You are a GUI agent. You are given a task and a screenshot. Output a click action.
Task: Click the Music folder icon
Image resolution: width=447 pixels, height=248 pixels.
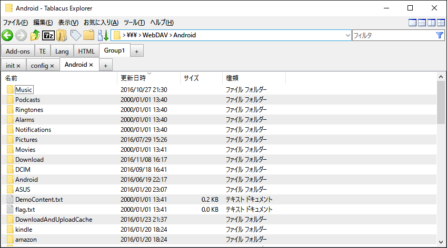pyautogui.click(x=10, y=90)
